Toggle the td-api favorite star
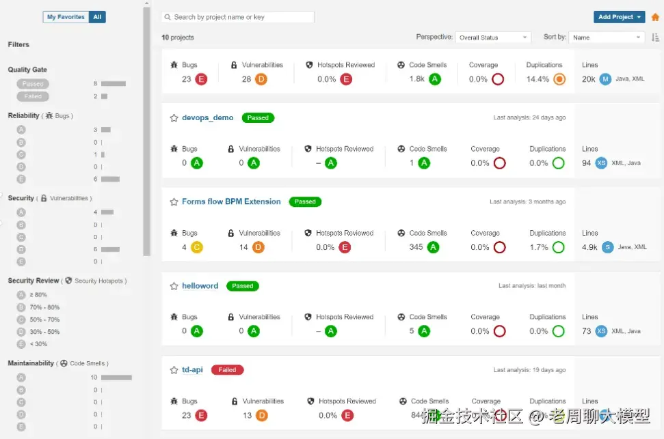This screenshot has height=439, width=664. coord(174,370)
